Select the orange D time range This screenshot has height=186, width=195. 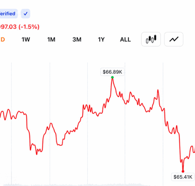click(x=3, y=40)
